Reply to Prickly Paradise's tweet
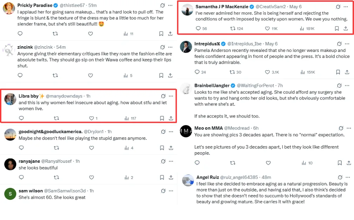The height and width of the screenshot is (220, 354). [x=20, y=34]
